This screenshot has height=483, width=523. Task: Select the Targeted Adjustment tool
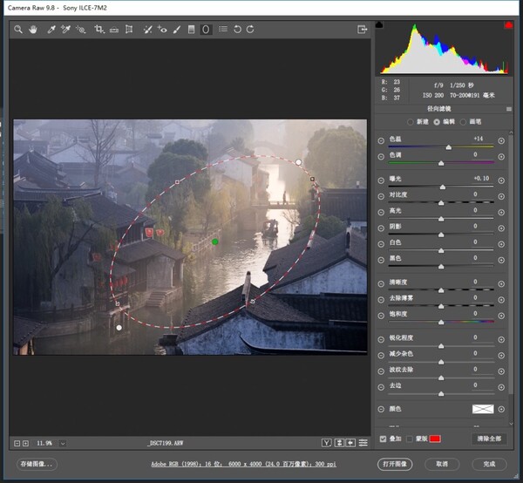(80, 30)
